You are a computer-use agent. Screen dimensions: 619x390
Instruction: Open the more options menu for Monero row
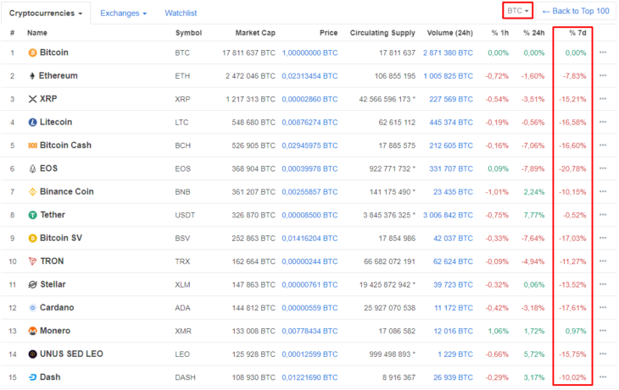(603, 331)
